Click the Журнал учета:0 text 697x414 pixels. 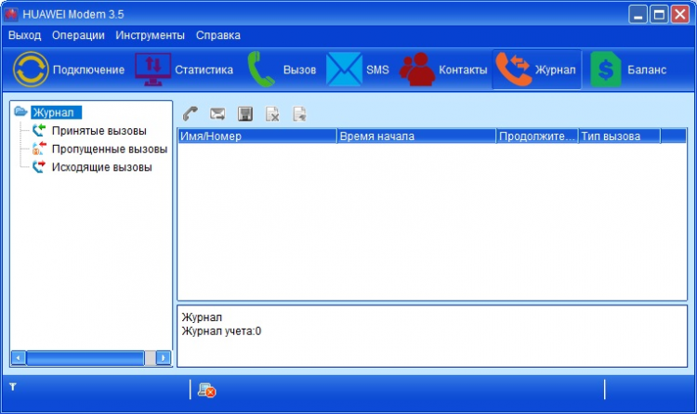(221, 331)
